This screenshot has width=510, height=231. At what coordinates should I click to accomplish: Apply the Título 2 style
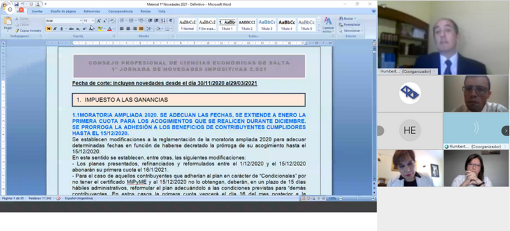click(x=247, y=25)
